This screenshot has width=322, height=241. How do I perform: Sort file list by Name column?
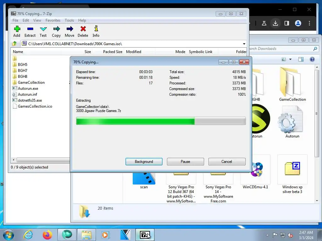point(36,52)
